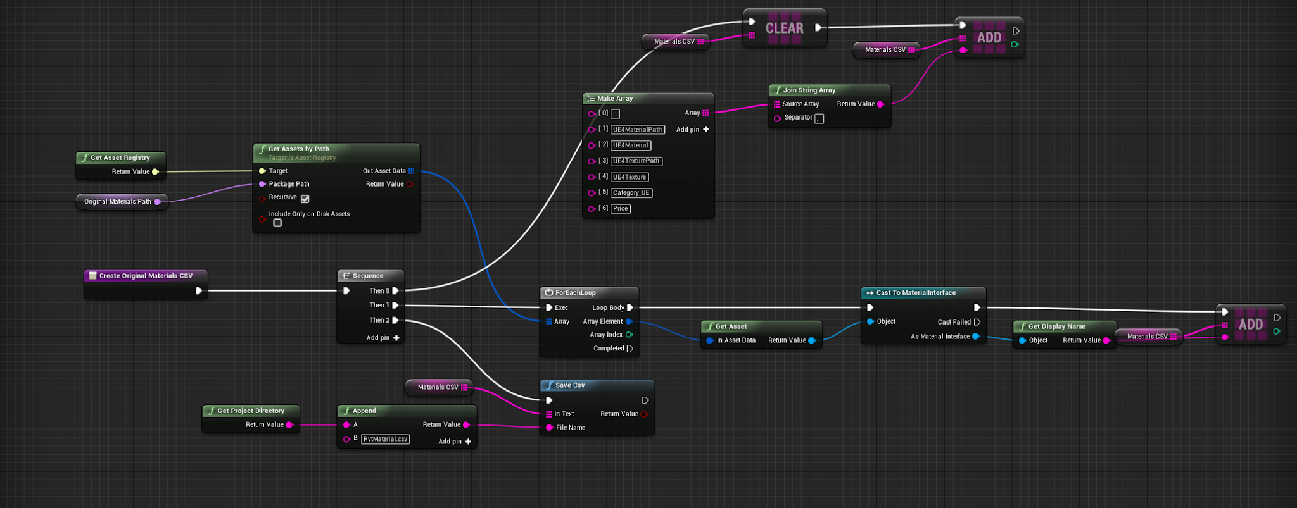Click exec output pin of Create Original Materials CSV
Image resolution: width=1297 pixels, height=508 pixels.
pyautogui.click(x=199, y=290)
